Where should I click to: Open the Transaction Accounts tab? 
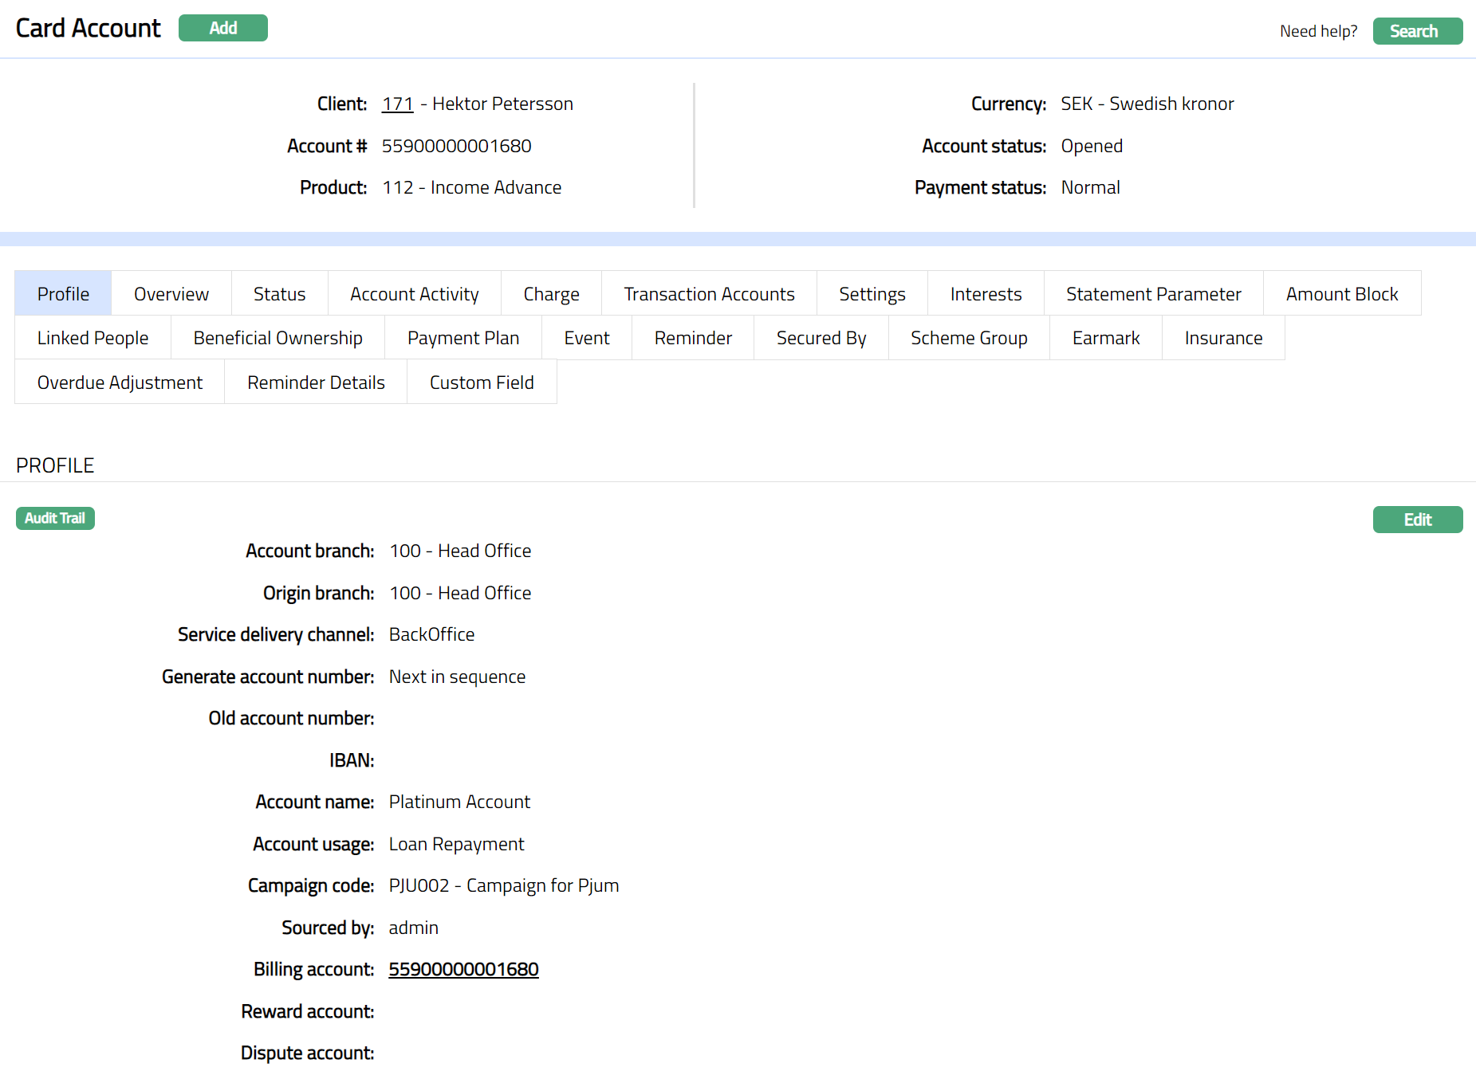pyautogui.click(x=709, y=294)
